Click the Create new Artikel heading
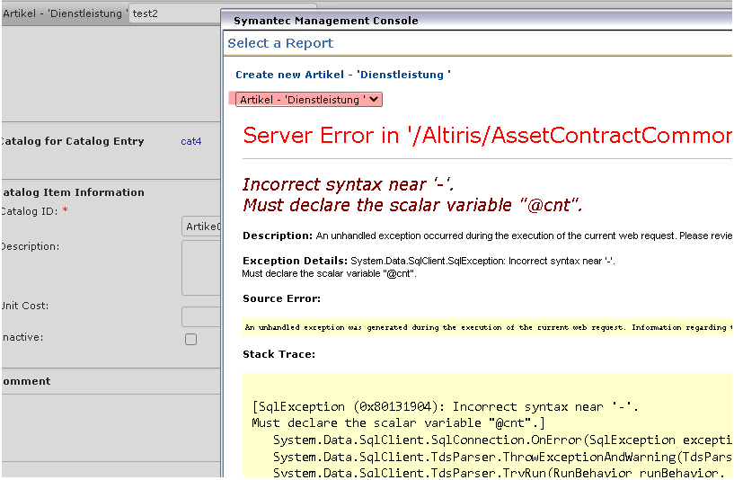Image resolution: width=734 pixels, height=480 pixels. 342,75
